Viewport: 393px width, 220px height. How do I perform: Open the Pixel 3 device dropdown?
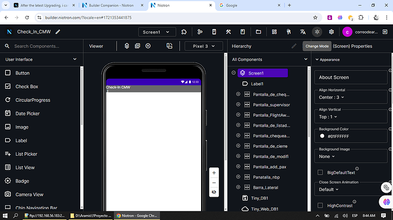click(x=203, y=46)
